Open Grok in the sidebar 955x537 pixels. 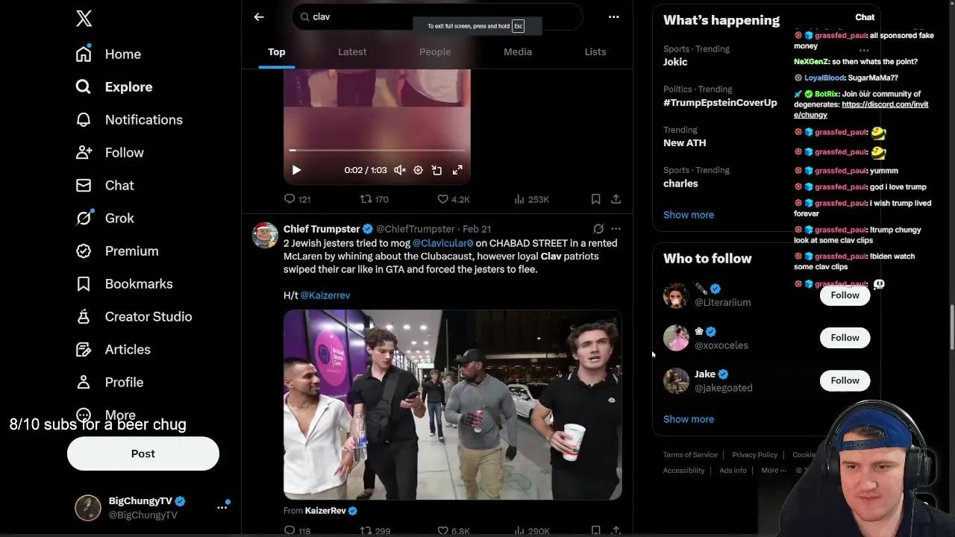pyautogui.click(x=104, y=218)
